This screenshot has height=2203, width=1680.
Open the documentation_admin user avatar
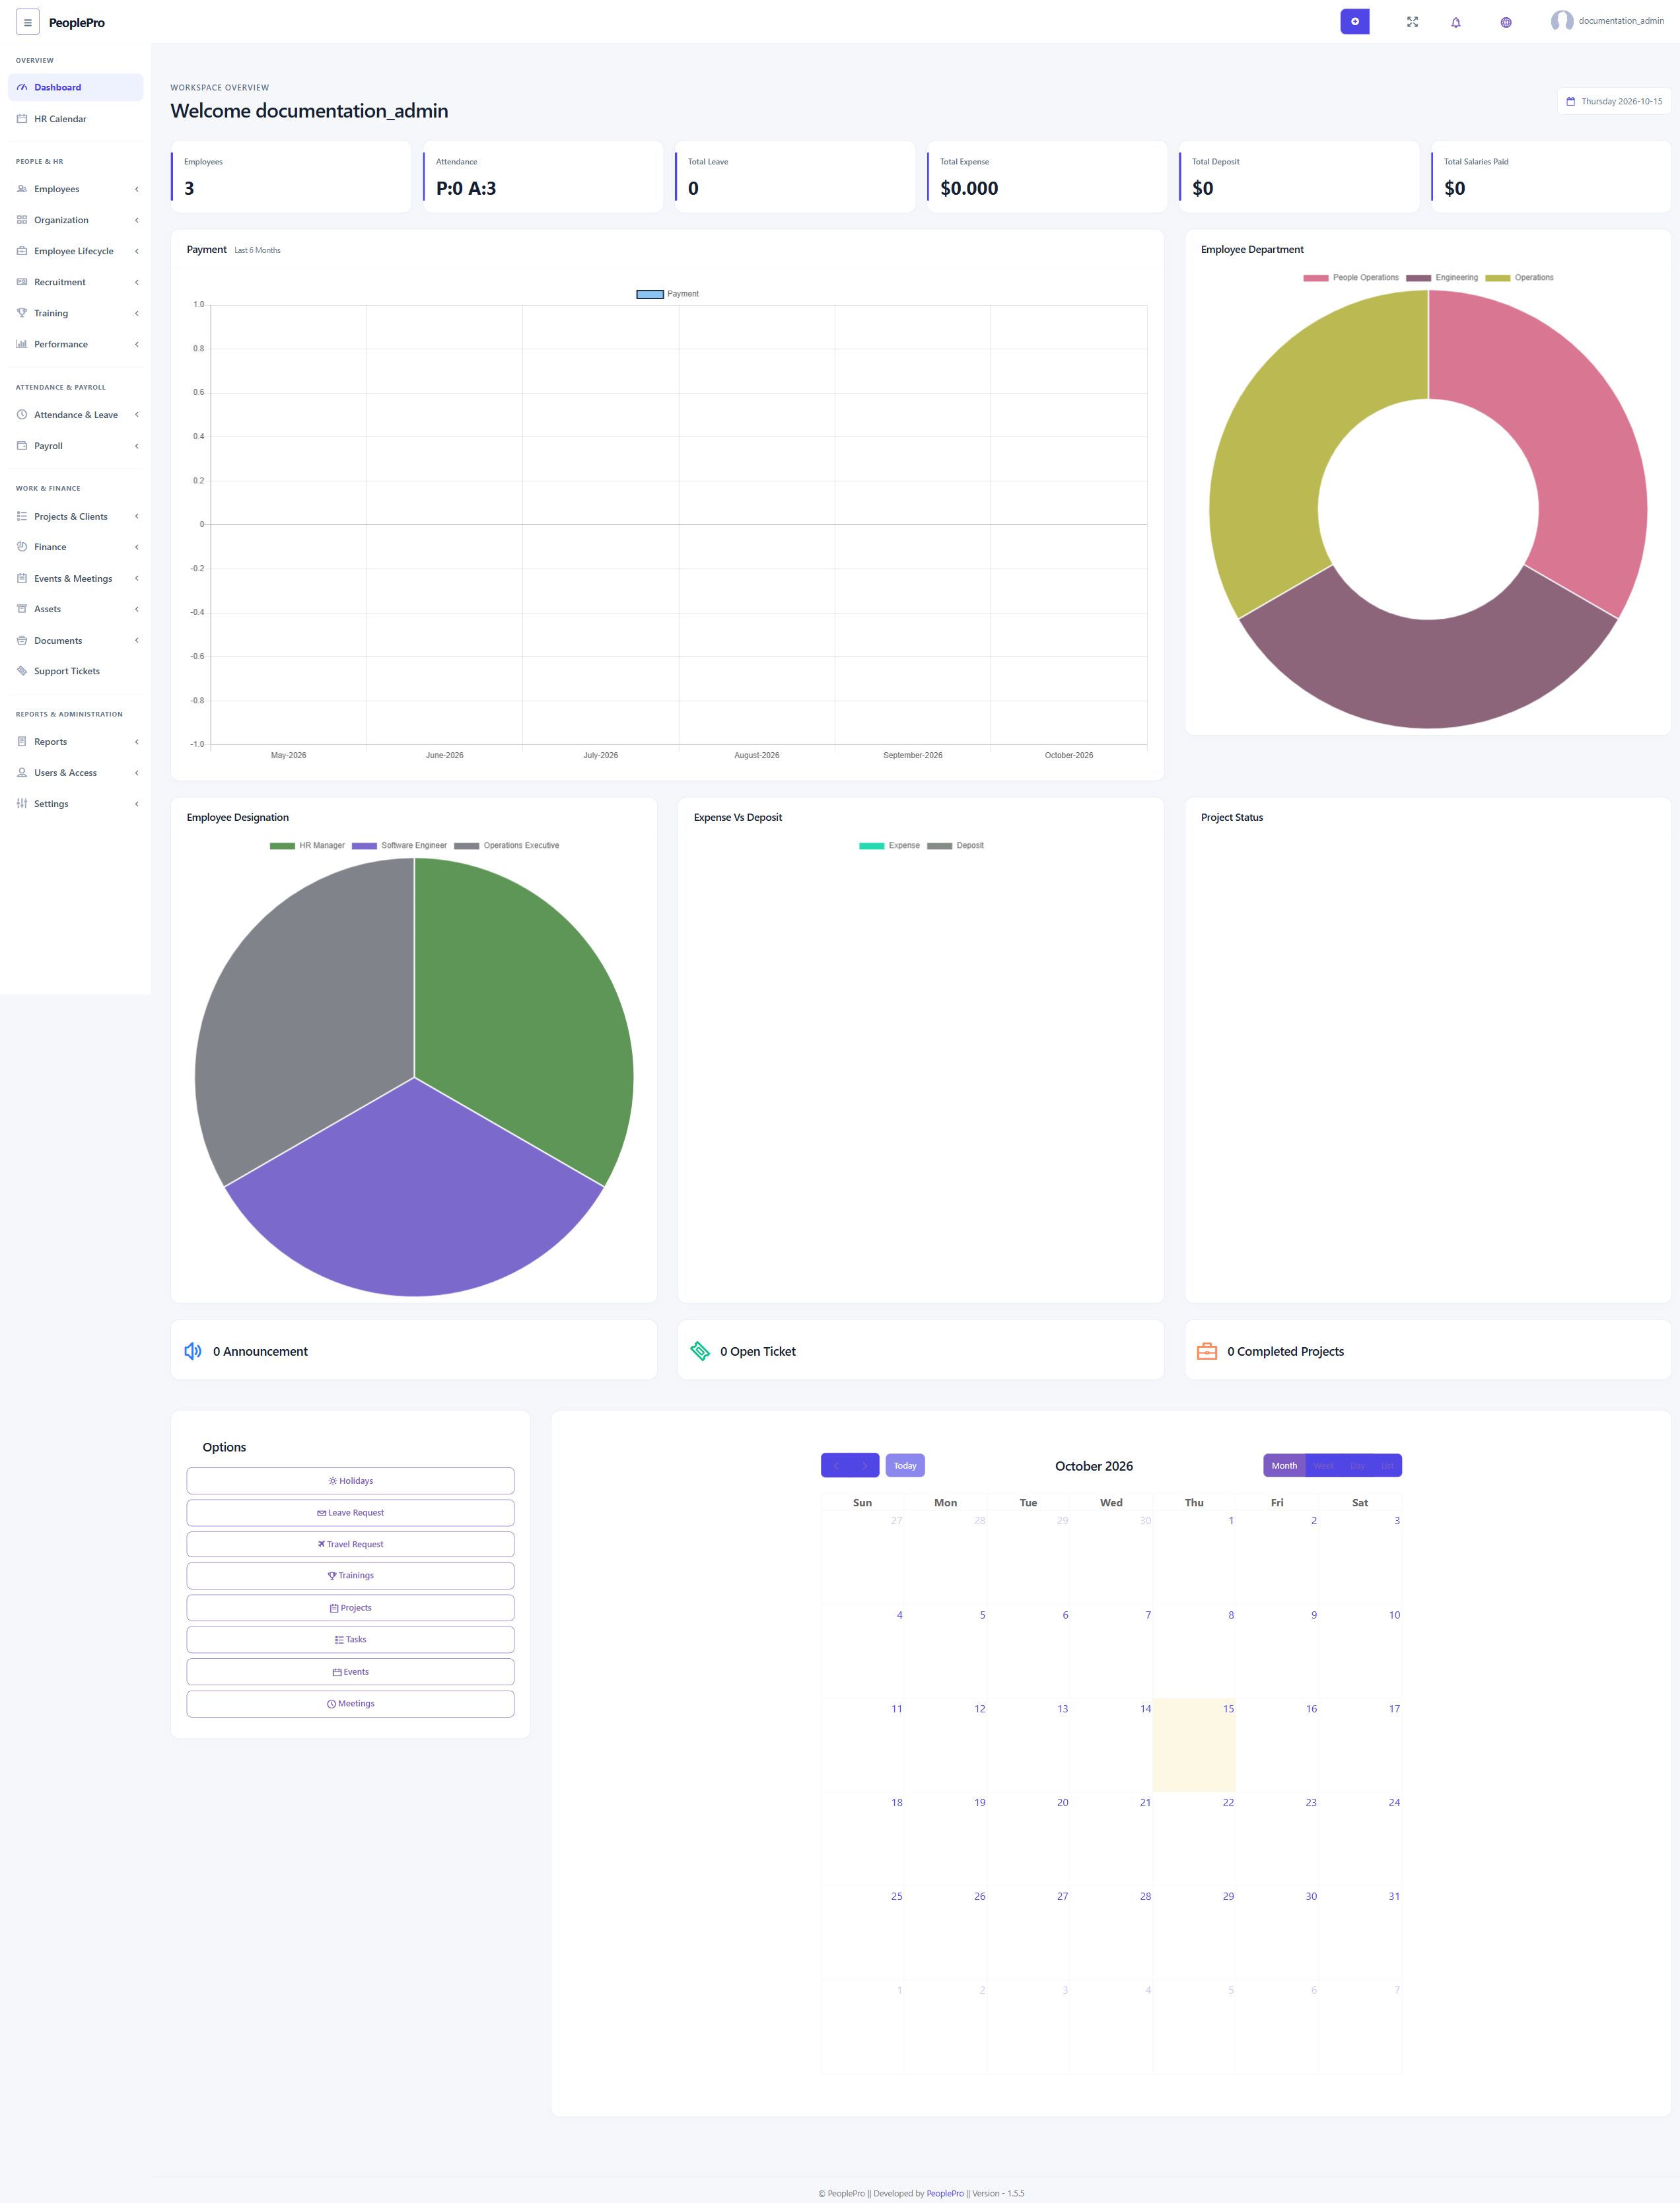[1561, 21]
